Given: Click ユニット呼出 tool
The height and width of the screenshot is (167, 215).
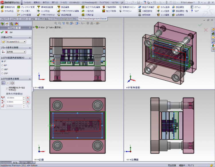Looking at the screenshot, I should point(44,11).
